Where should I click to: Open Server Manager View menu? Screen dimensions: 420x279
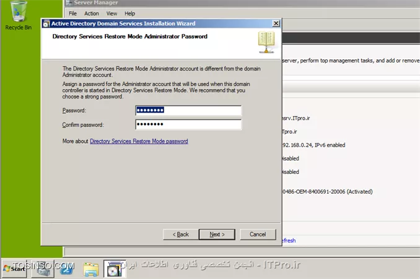click(x=112, y=14)
